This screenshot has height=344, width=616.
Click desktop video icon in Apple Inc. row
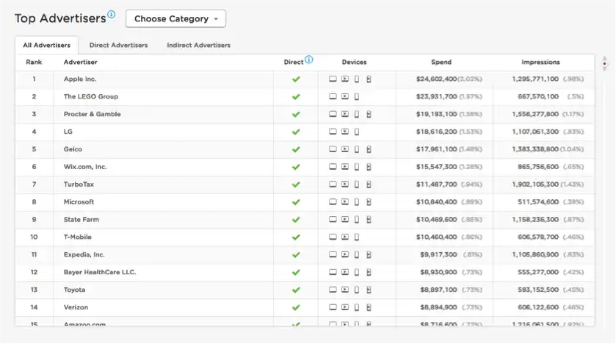[345, 79]
